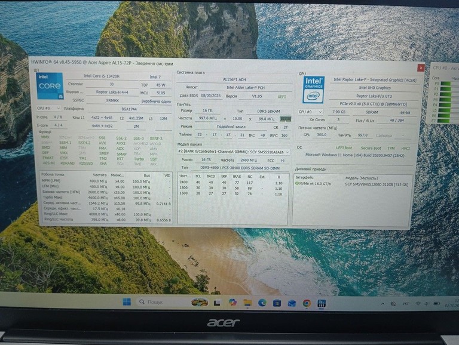
Task: Open Task View from the taskbar
Action: coord(217,303)
